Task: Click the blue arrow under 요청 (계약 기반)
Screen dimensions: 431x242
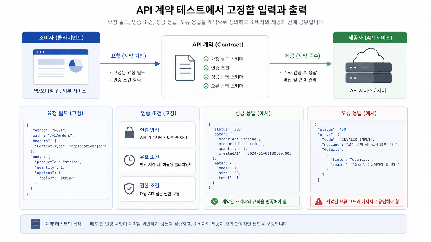Action: 130,64
